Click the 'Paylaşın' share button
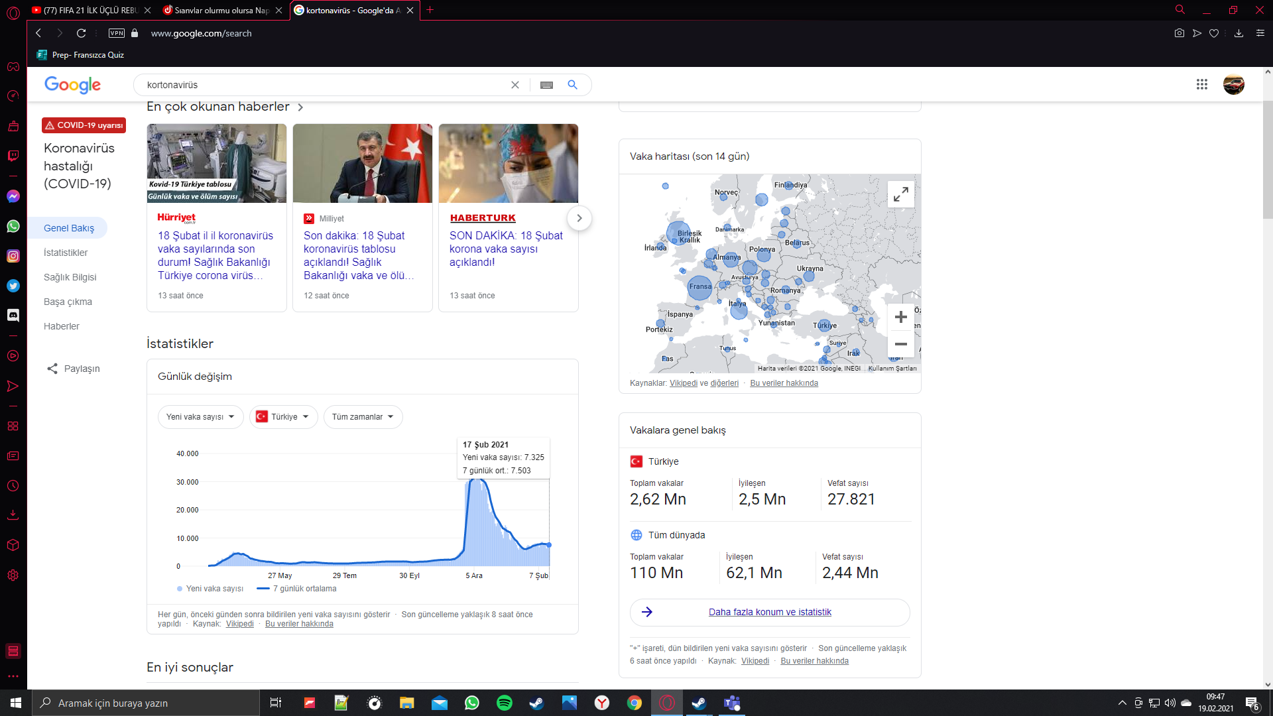 coord(74,369)
